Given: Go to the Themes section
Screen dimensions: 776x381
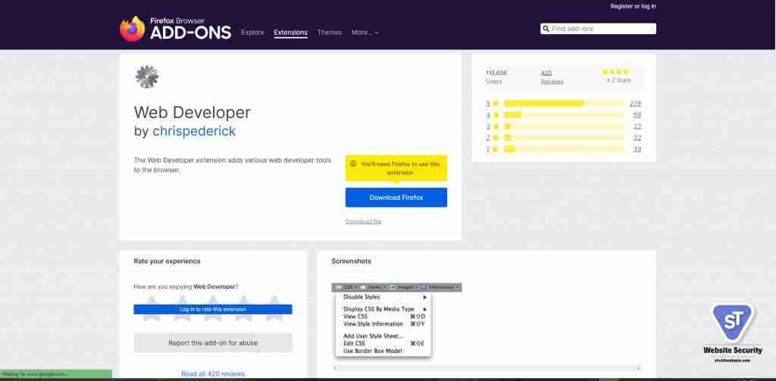Looking at the screenshot, I should pyautogui.click(x=329, y=32).
